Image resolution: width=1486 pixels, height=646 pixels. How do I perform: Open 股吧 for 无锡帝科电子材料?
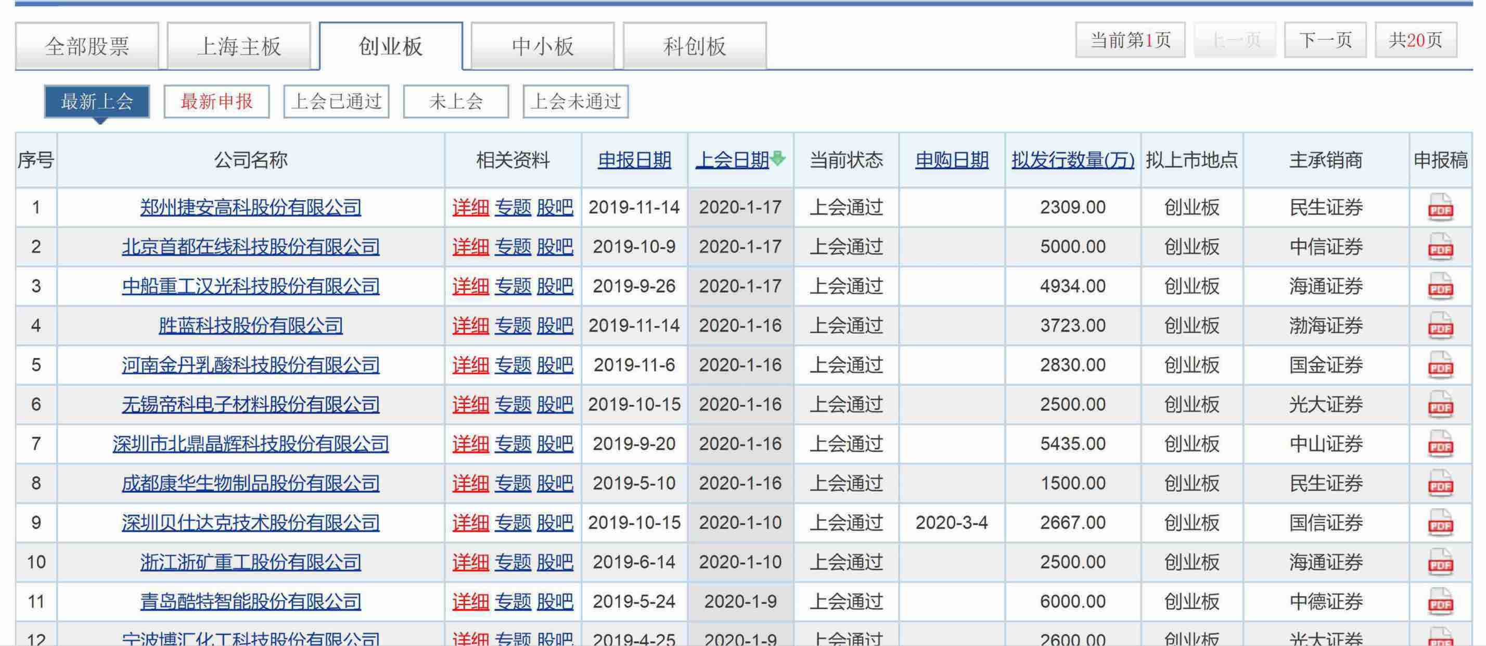pos(555,404)
